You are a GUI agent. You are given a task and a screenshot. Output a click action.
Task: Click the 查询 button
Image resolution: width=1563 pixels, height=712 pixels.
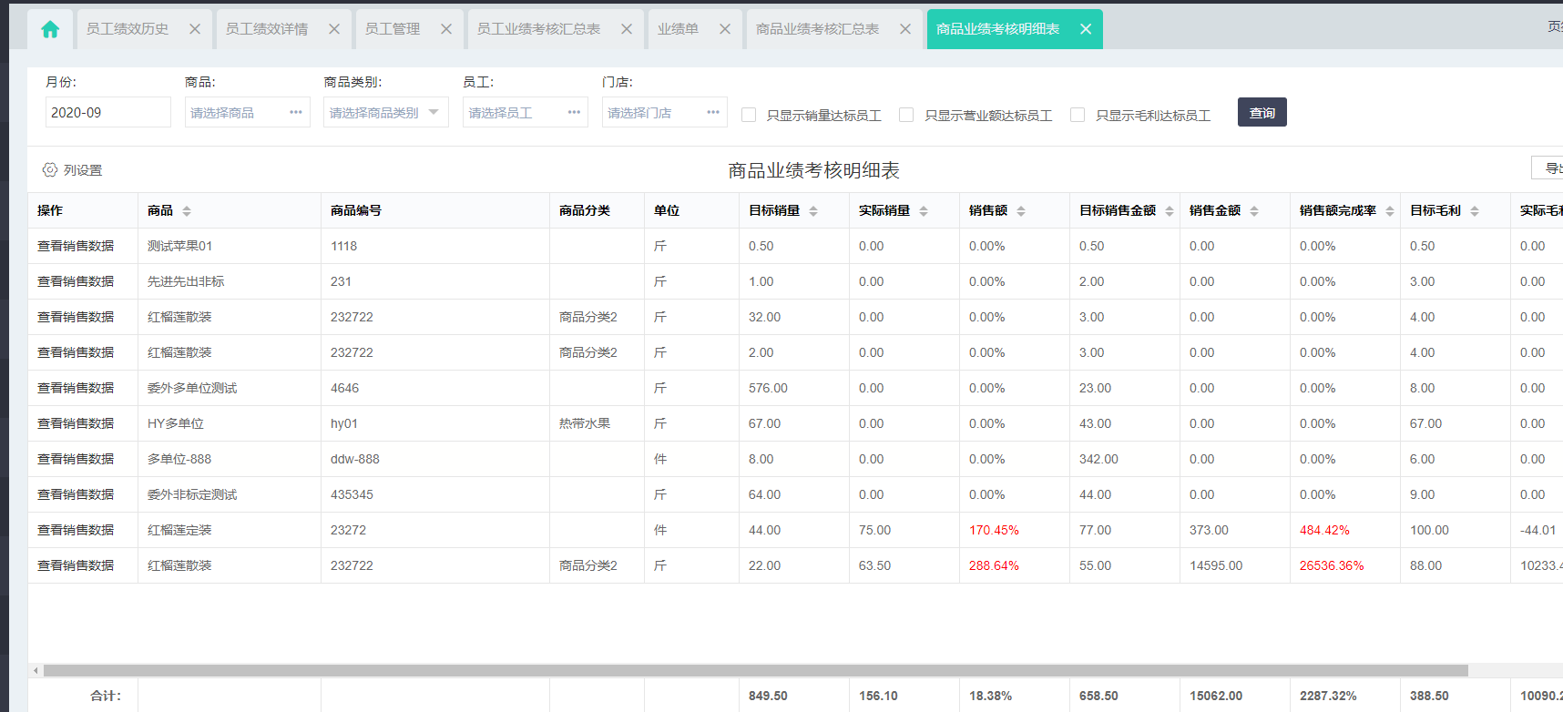pos(1262,112)
